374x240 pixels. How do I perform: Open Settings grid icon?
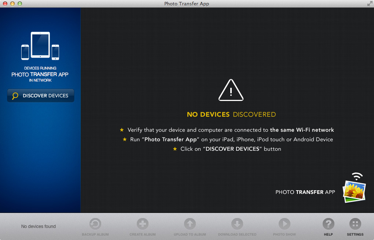(x=355, y=224)
